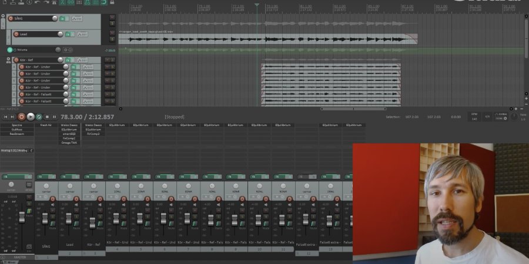Click the Undo arrow in the toolbar

(38, 2)
